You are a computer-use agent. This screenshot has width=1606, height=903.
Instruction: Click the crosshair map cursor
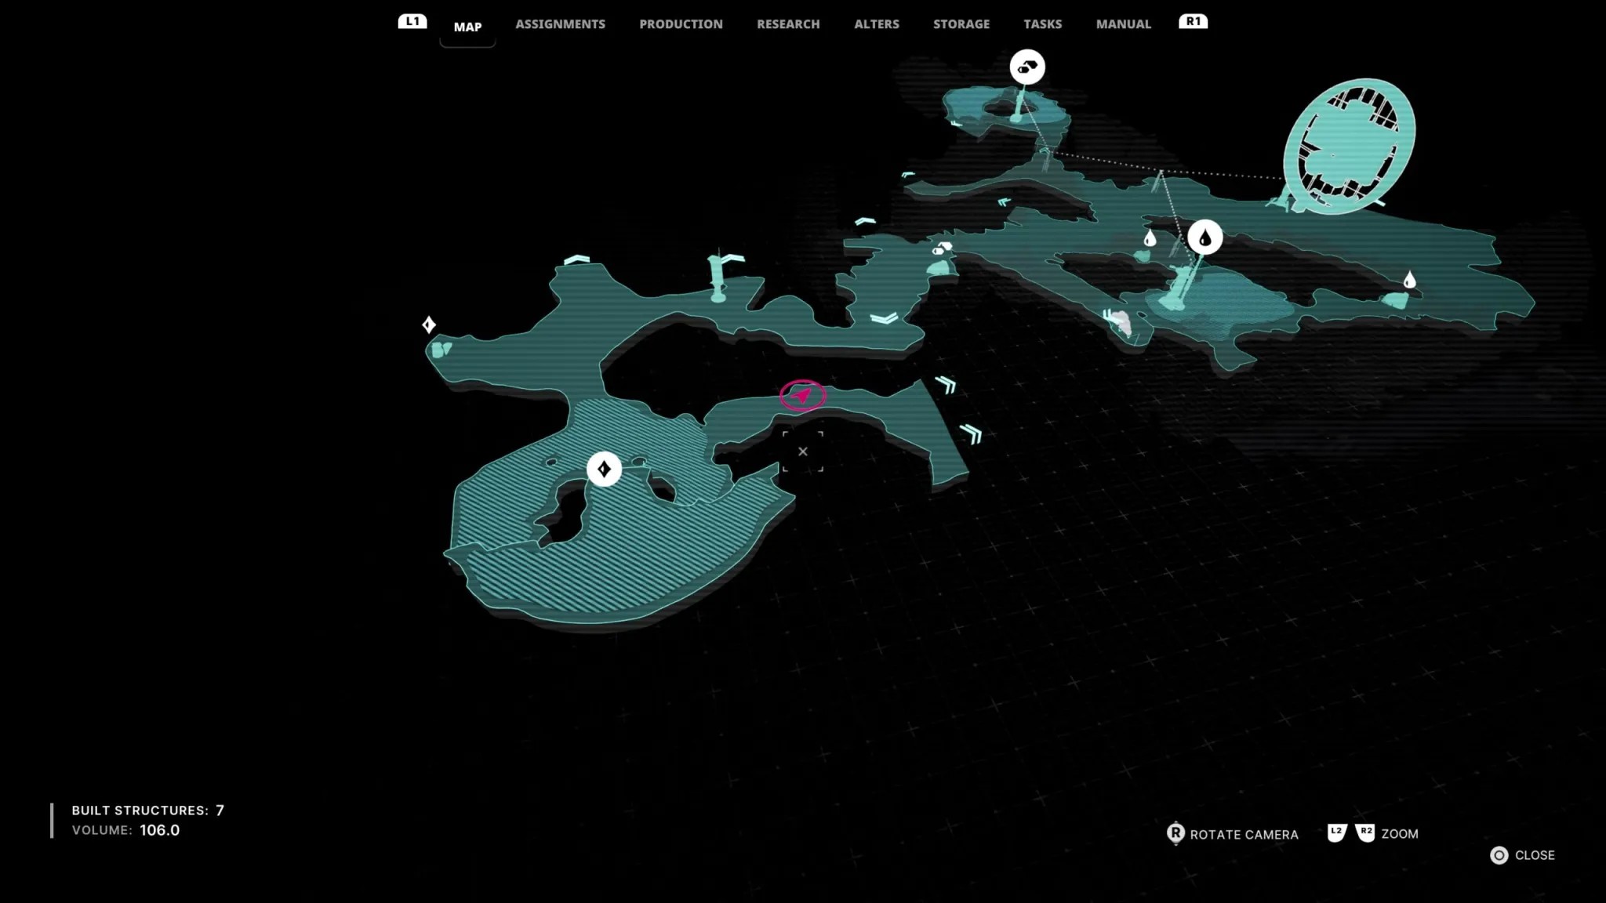click(x=803, y=451)
